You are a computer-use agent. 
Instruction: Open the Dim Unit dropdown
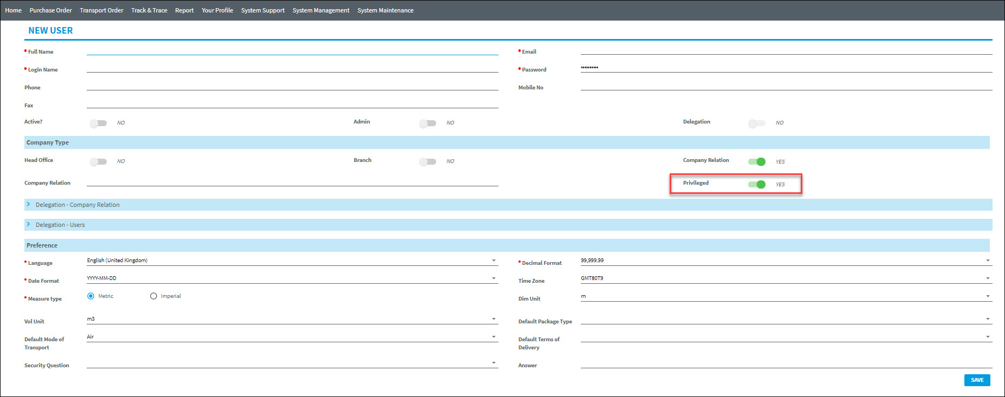tap(786, 296)
